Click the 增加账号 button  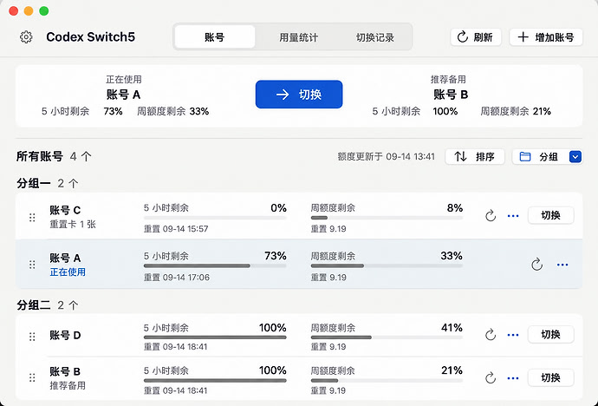(546, 37)
